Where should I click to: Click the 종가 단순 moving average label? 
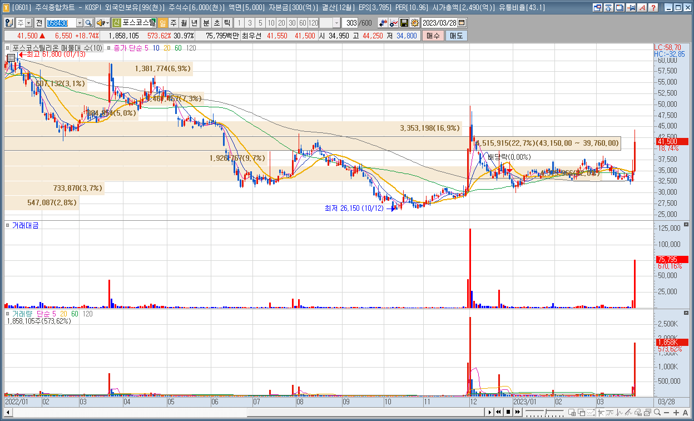click(127, 48)
